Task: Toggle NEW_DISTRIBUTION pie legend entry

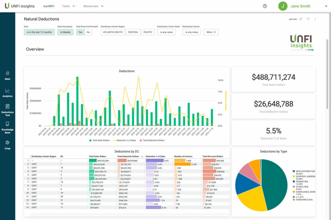Action: tap(304, 173)
